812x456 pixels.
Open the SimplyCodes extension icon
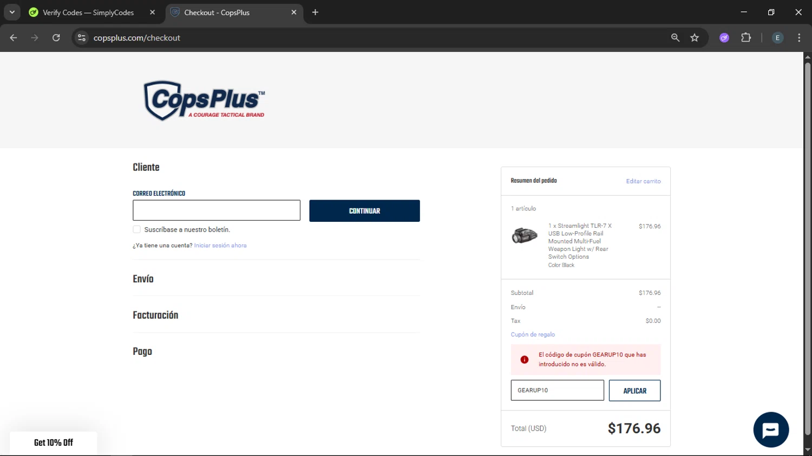tap(724, 38)
